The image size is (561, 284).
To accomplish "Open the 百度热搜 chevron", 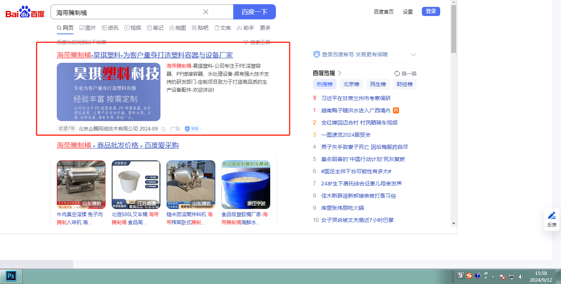I will tap(340, 73).
